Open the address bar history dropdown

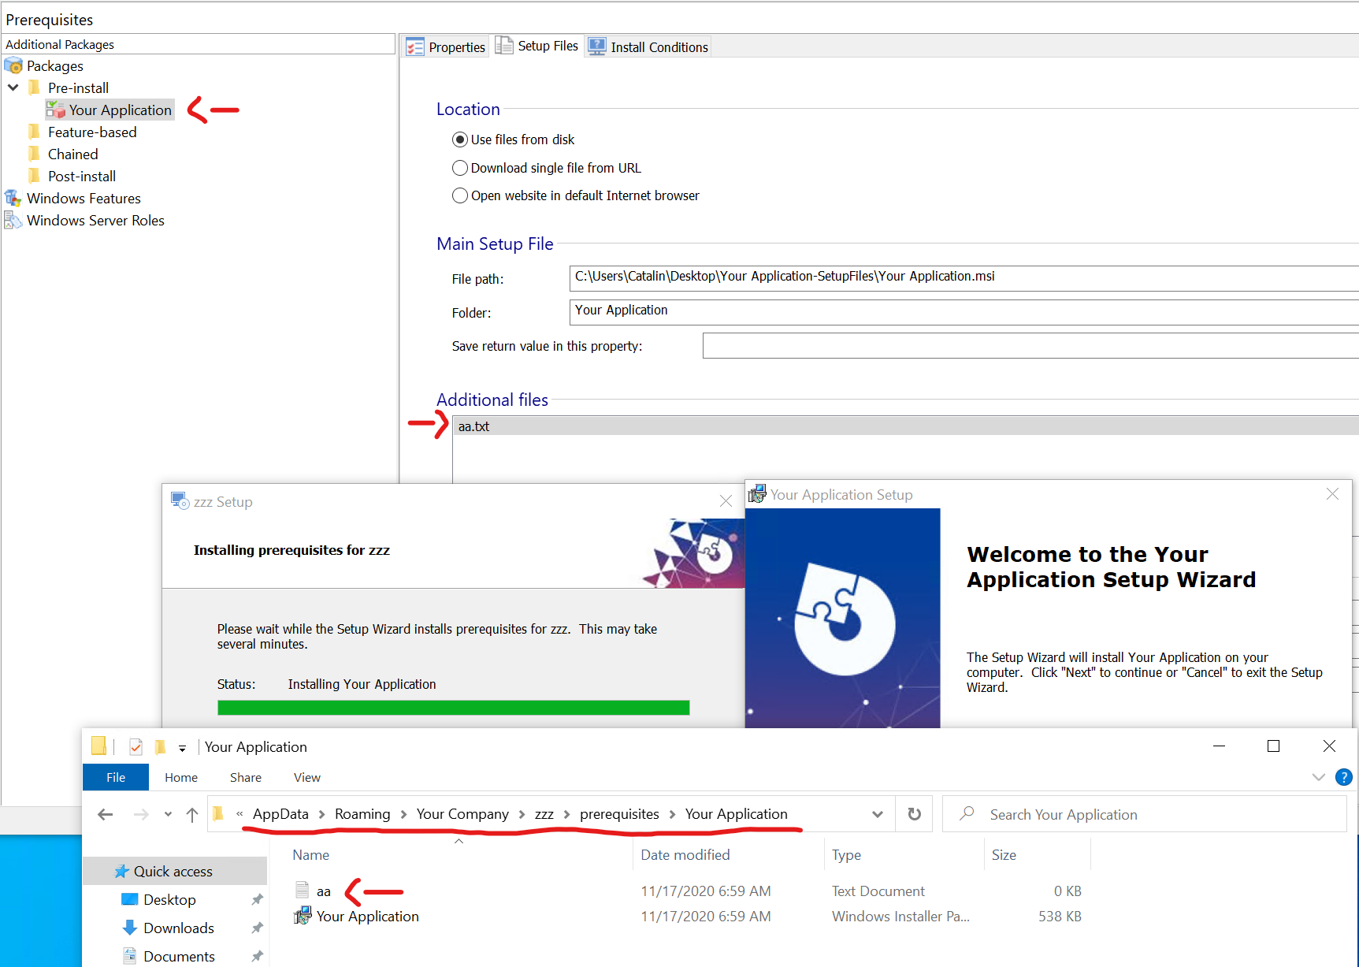tap(878, 815)
